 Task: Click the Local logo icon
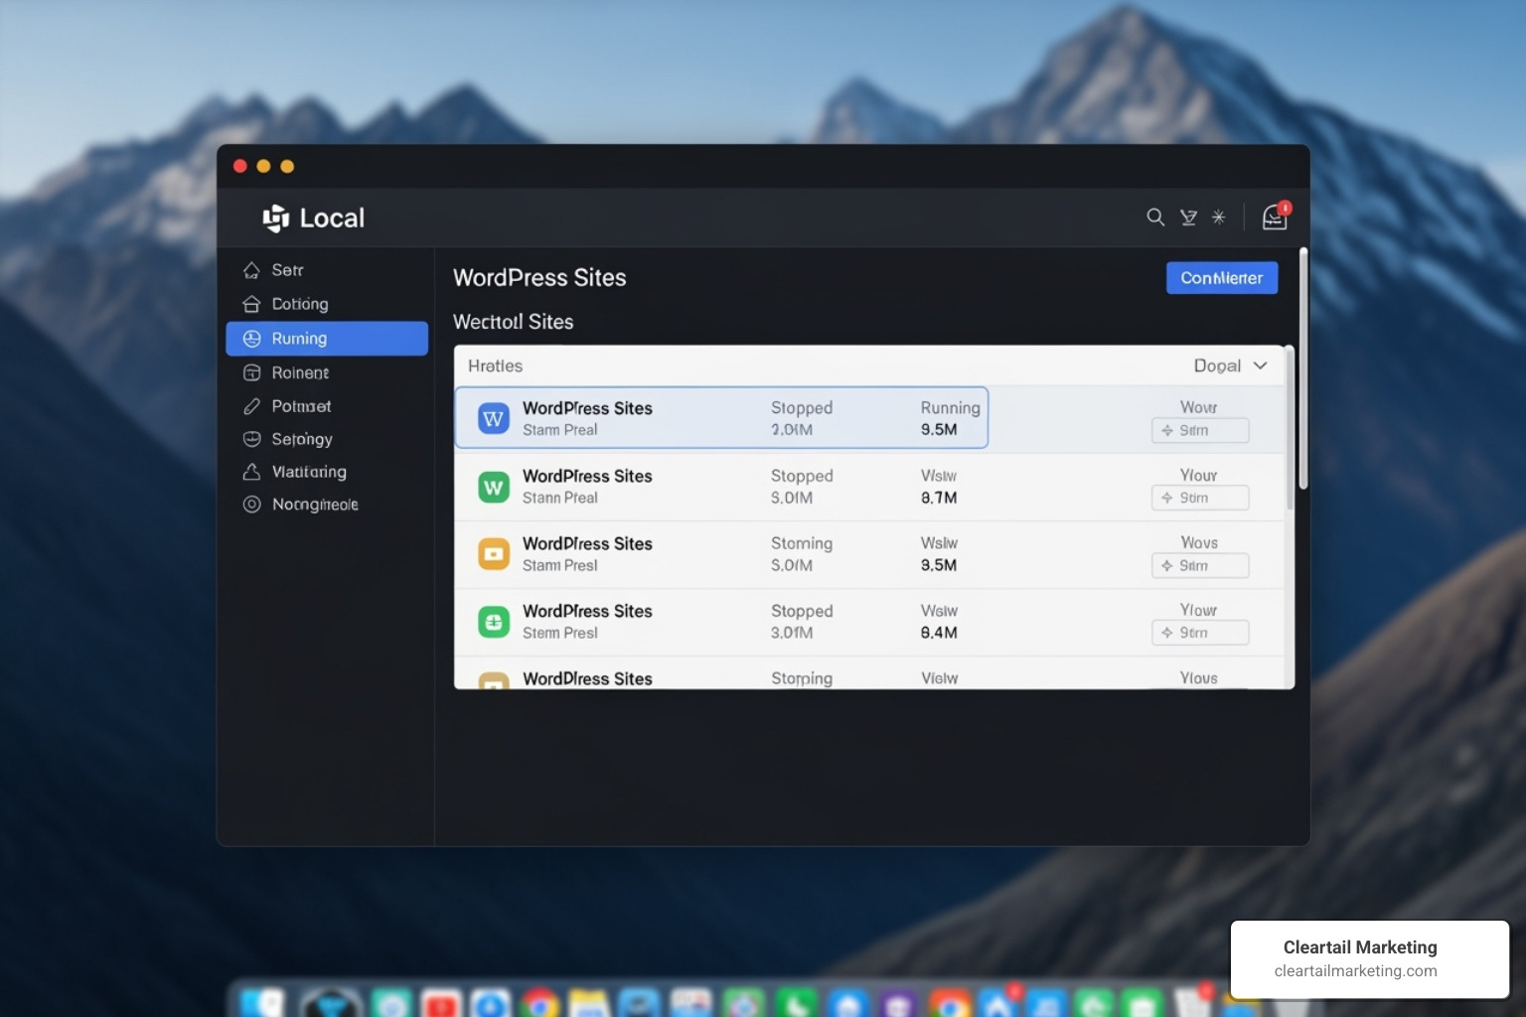[x=275, y=218]
